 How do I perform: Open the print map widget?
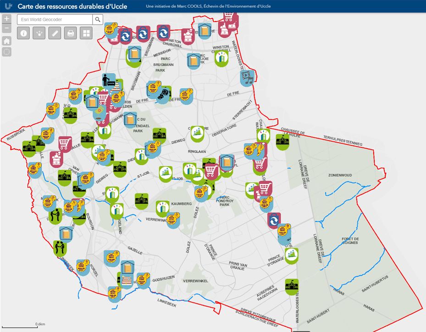pos(70,33)
